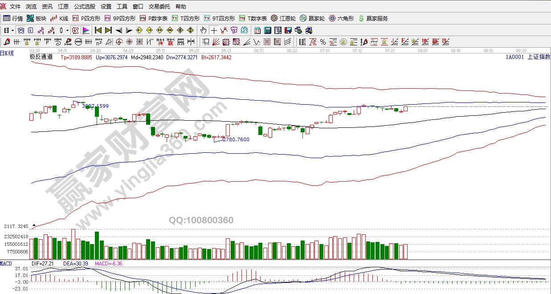Click the floppy disk save icon
The image size is (551, 294).
click(288, 30)
